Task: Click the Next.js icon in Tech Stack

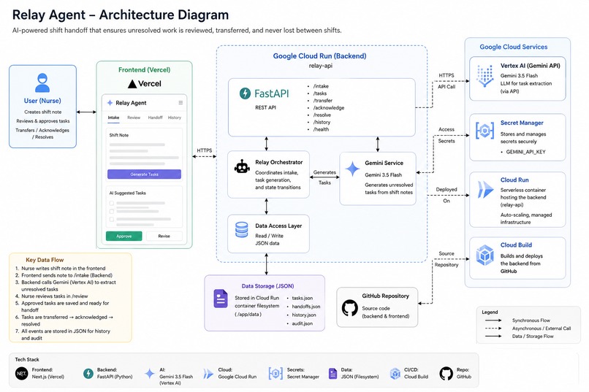Action: (x=22, y=373)
